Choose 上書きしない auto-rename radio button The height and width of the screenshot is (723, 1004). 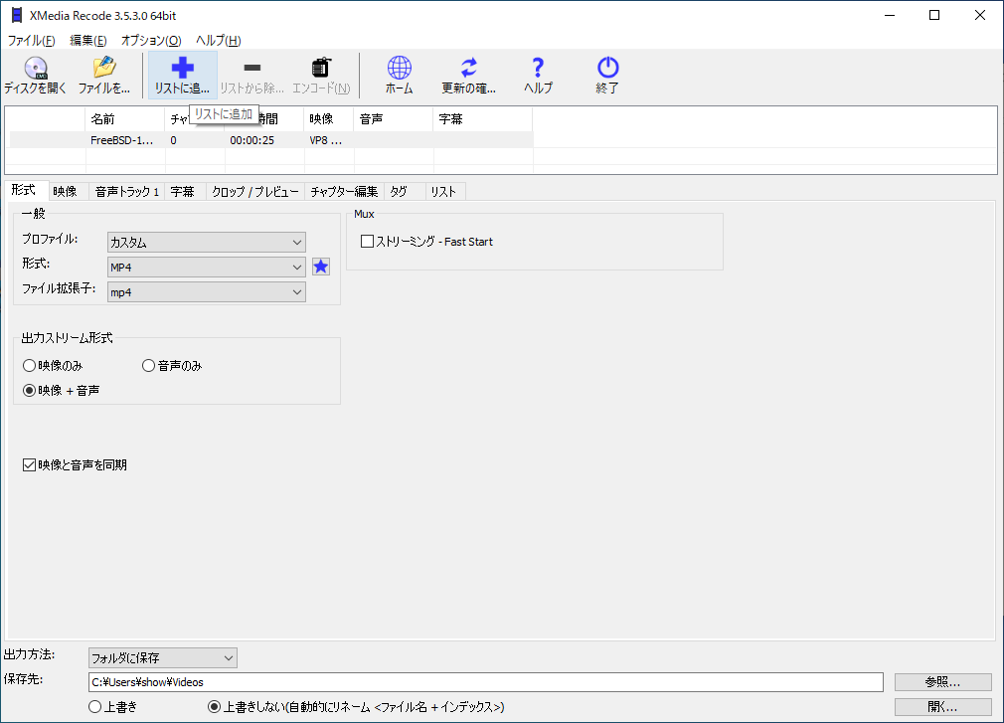tap(215, 707)
